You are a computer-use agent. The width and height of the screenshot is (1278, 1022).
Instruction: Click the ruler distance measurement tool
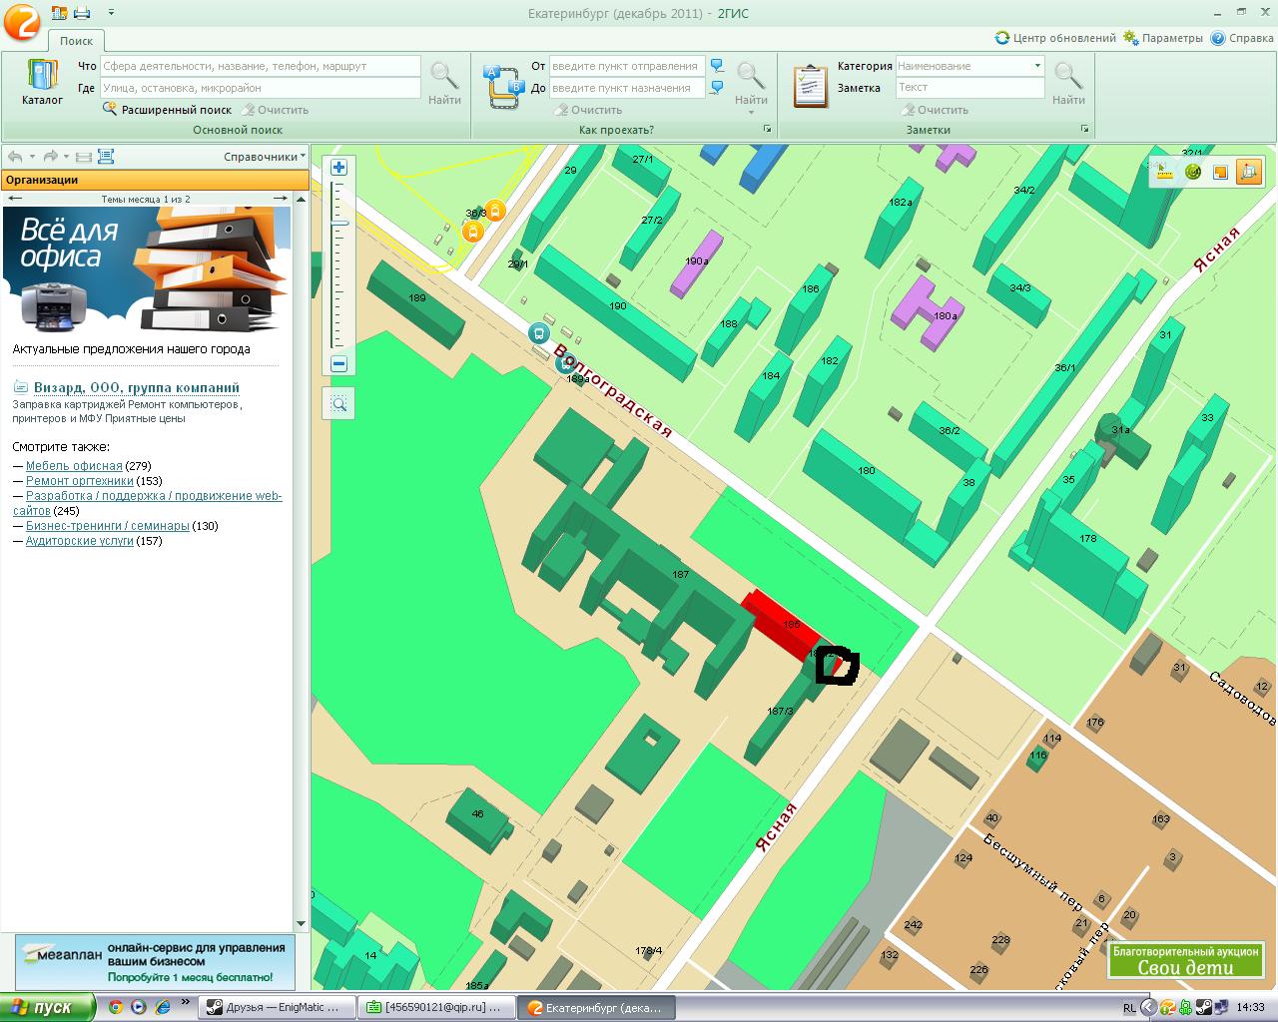(1162, 172)
